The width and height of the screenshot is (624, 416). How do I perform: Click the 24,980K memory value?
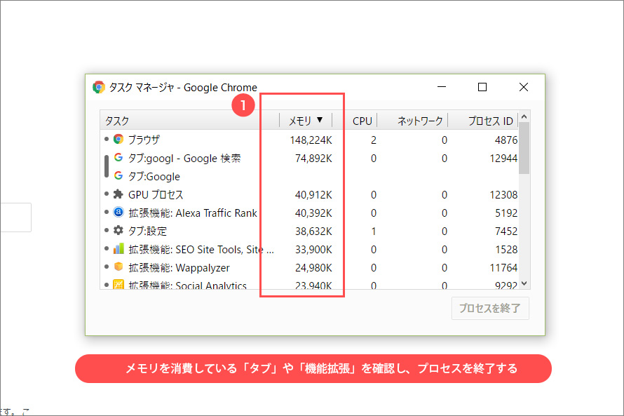pos(313,268)
